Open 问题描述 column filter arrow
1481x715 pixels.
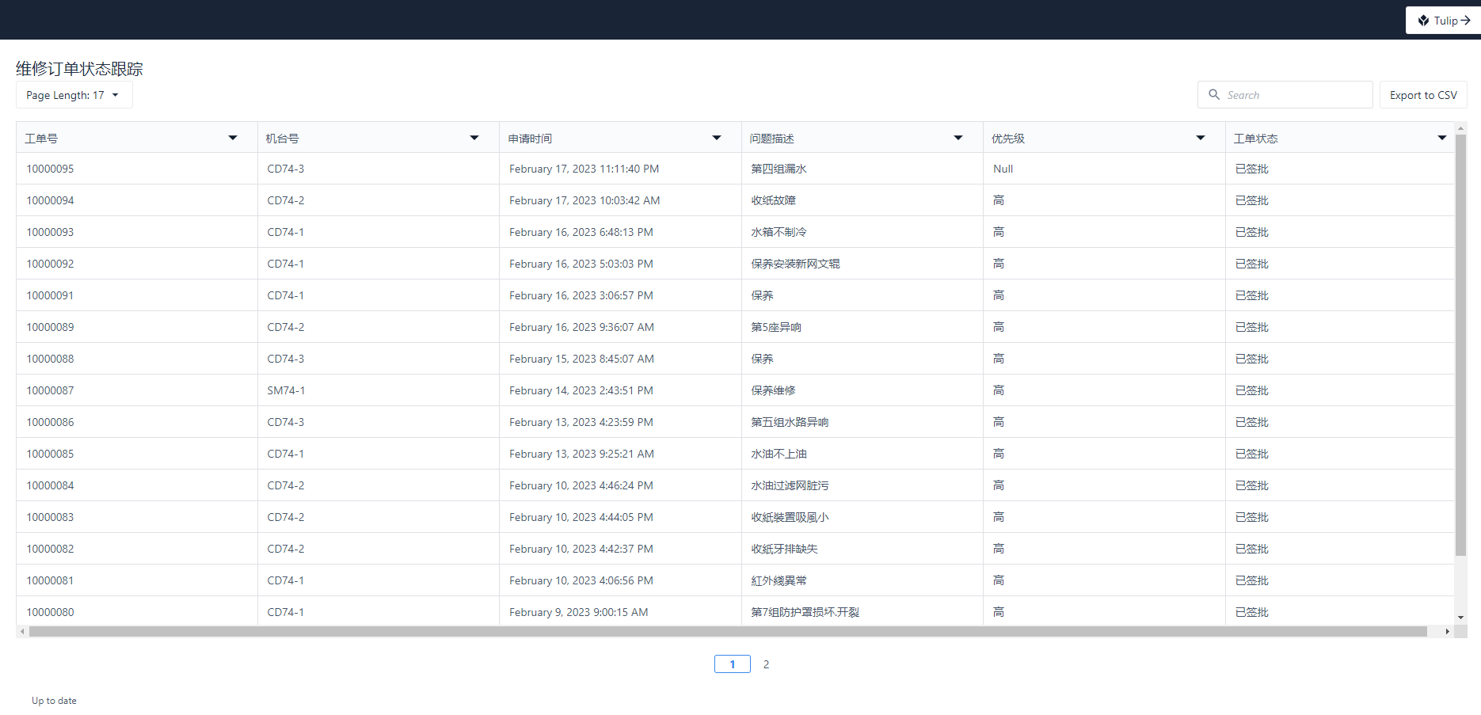pos(958,138)
